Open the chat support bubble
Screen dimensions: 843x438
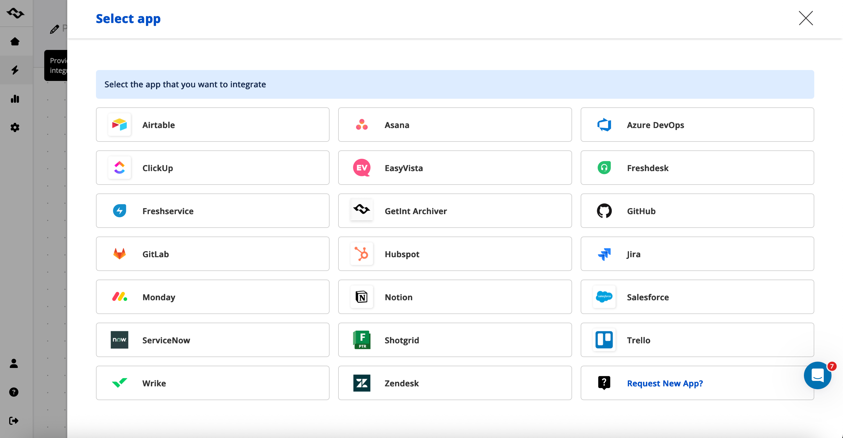817,375
